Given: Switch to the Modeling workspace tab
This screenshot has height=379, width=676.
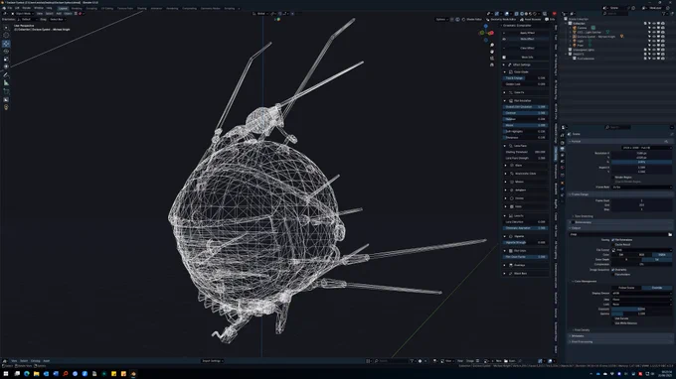Looking at the screenshot, I should pos(77,8).
